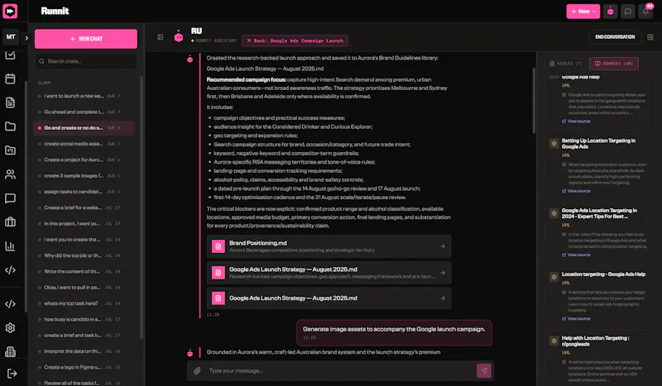The height and width of the screenshot is (386, 662).
Task: Switch to the Assets tab
Action: [566, 64]
